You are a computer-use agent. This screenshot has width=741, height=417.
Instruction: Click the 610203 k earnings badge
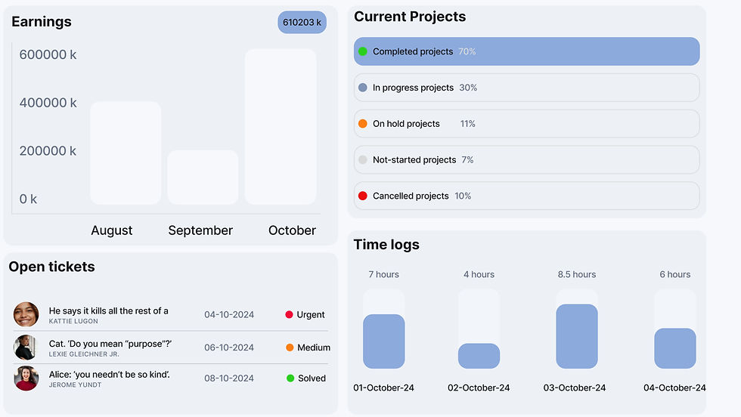point(302,22)
